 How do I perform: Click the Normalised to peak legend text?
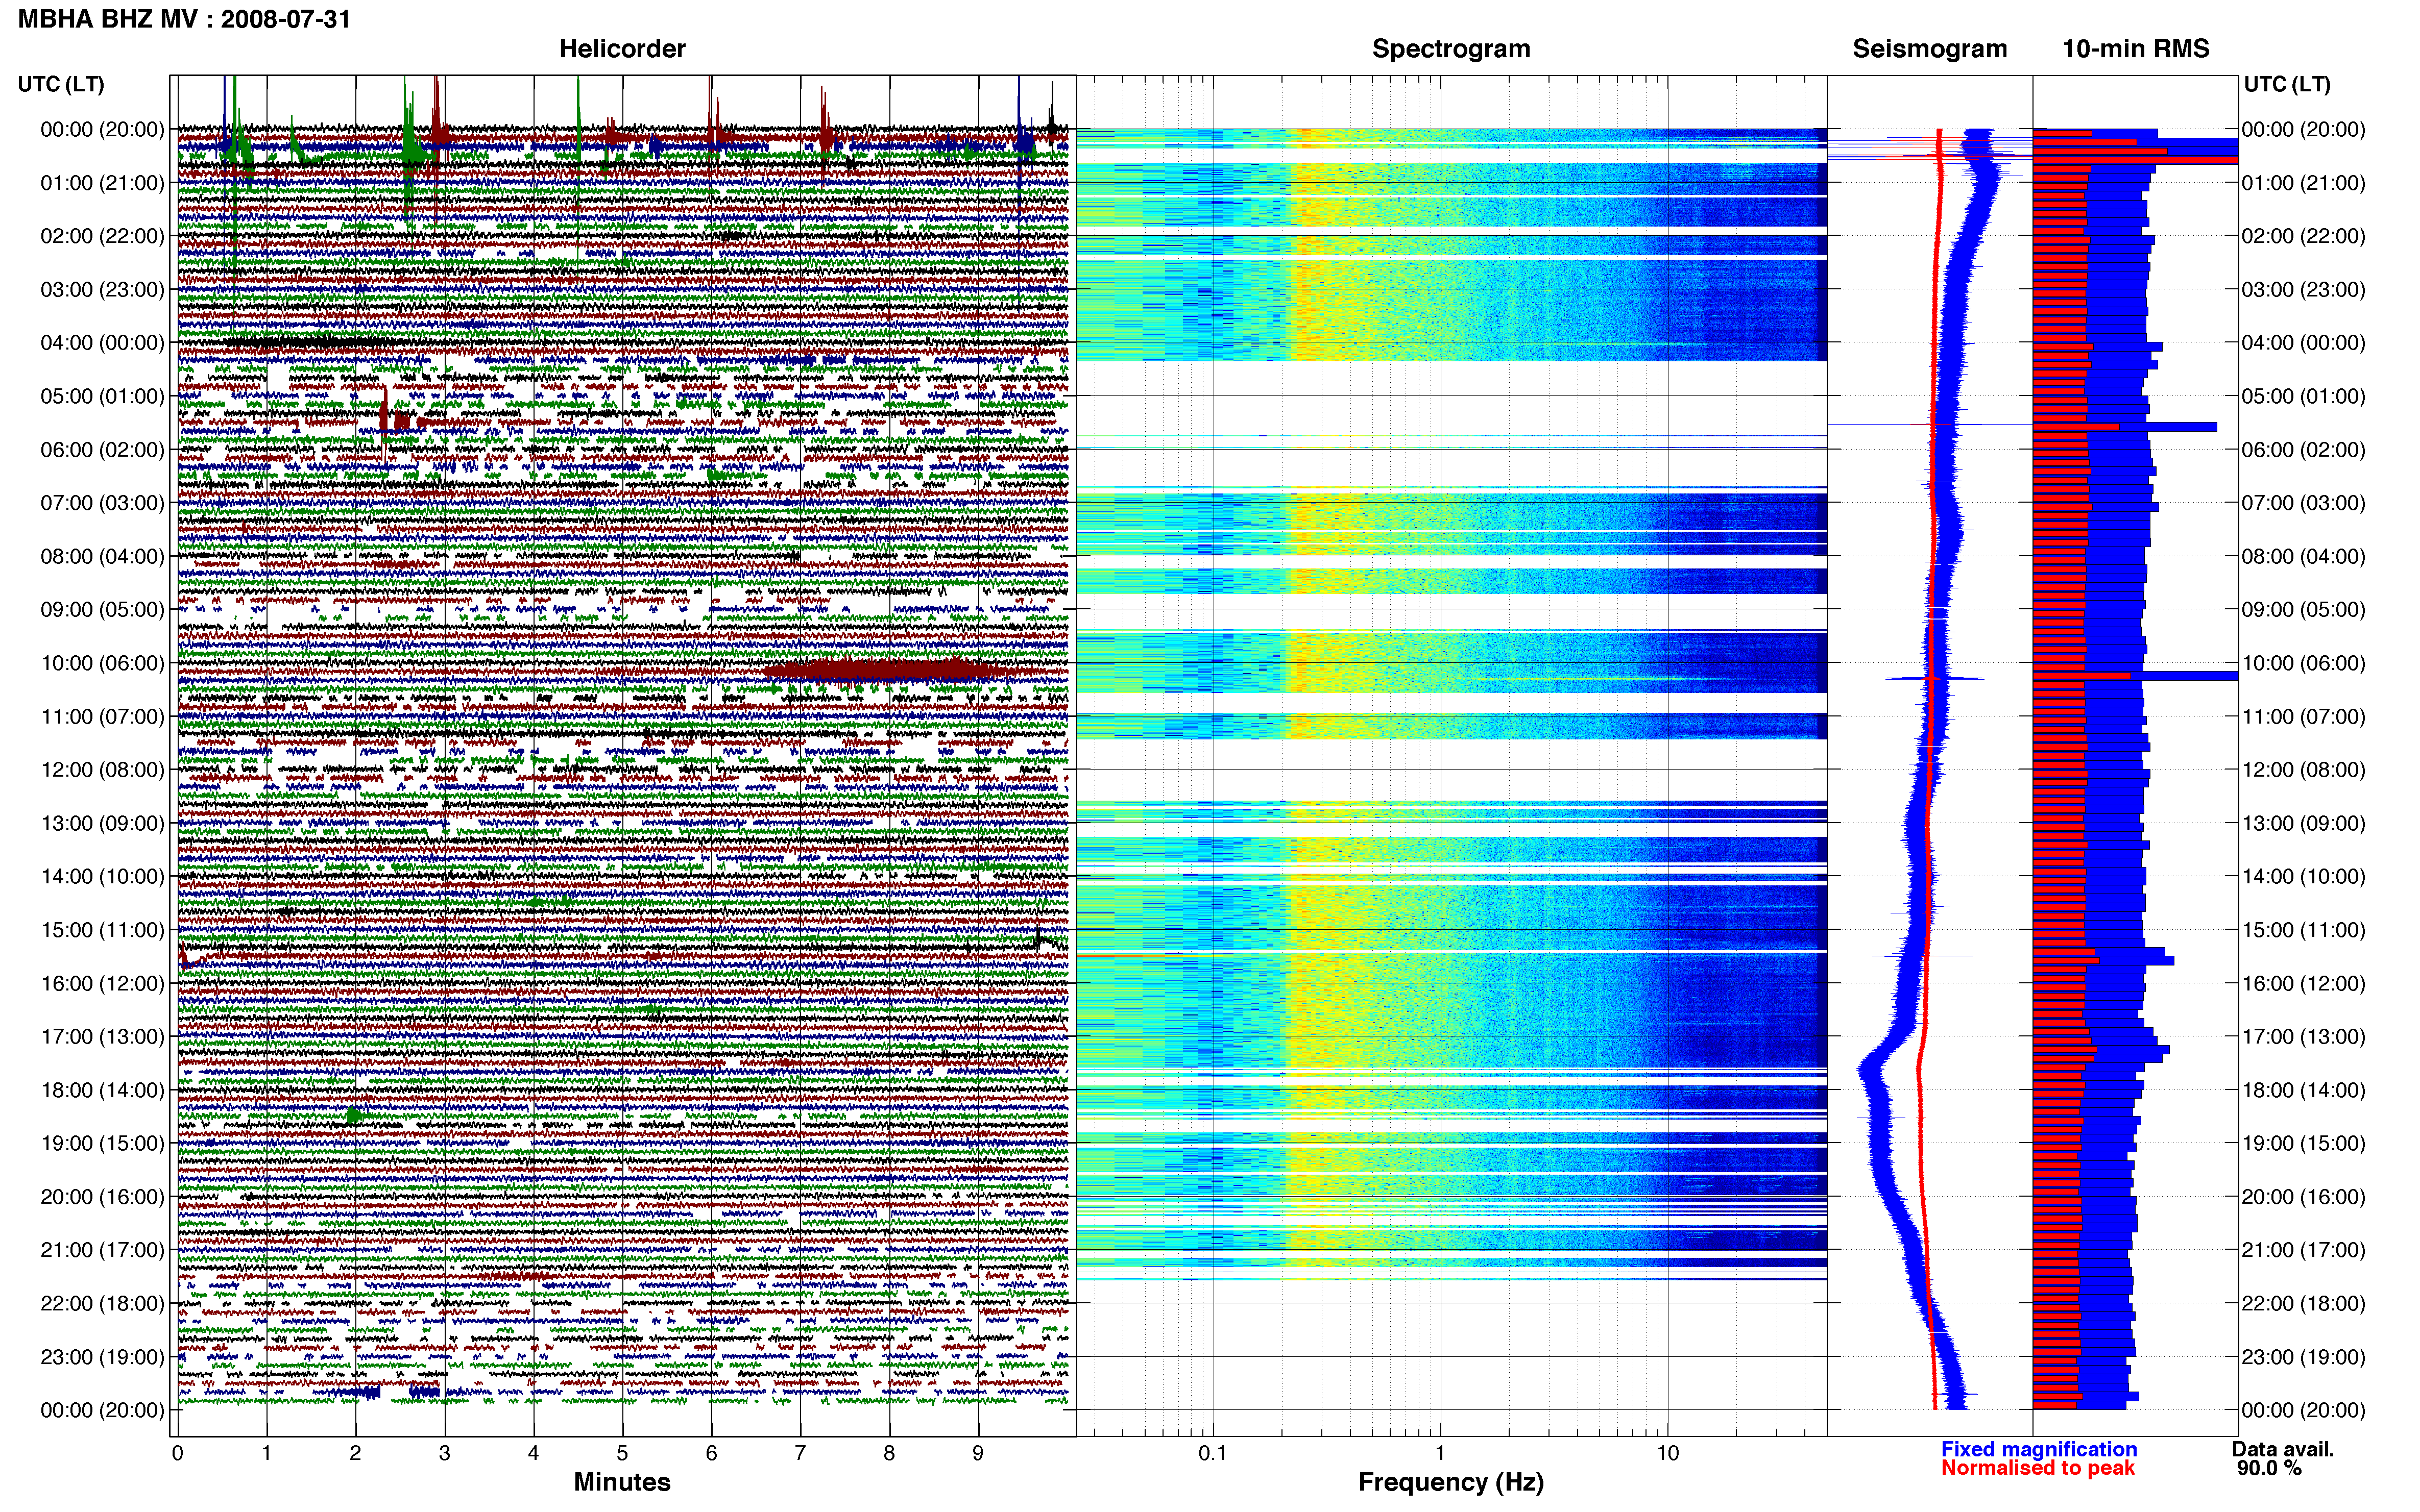2038,1468
